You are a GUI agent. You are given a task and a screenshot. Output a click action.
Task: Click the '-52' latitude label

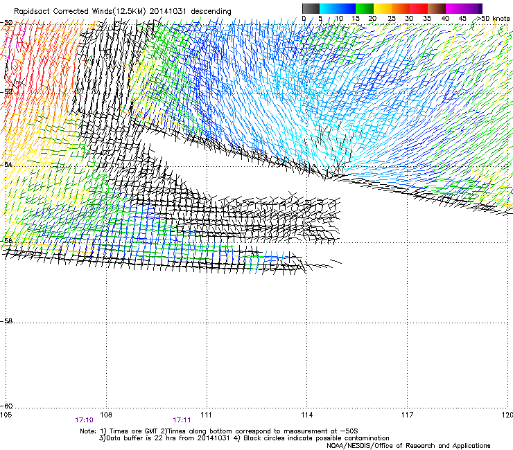coord(6,92)
